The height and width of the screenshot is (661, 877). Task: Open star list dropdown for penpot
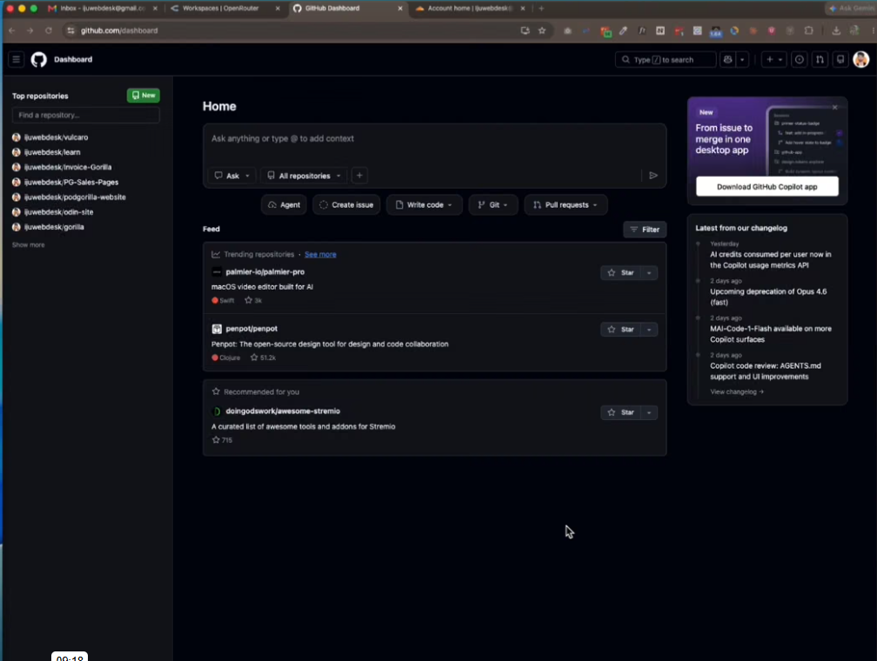(x=649, y=330)
